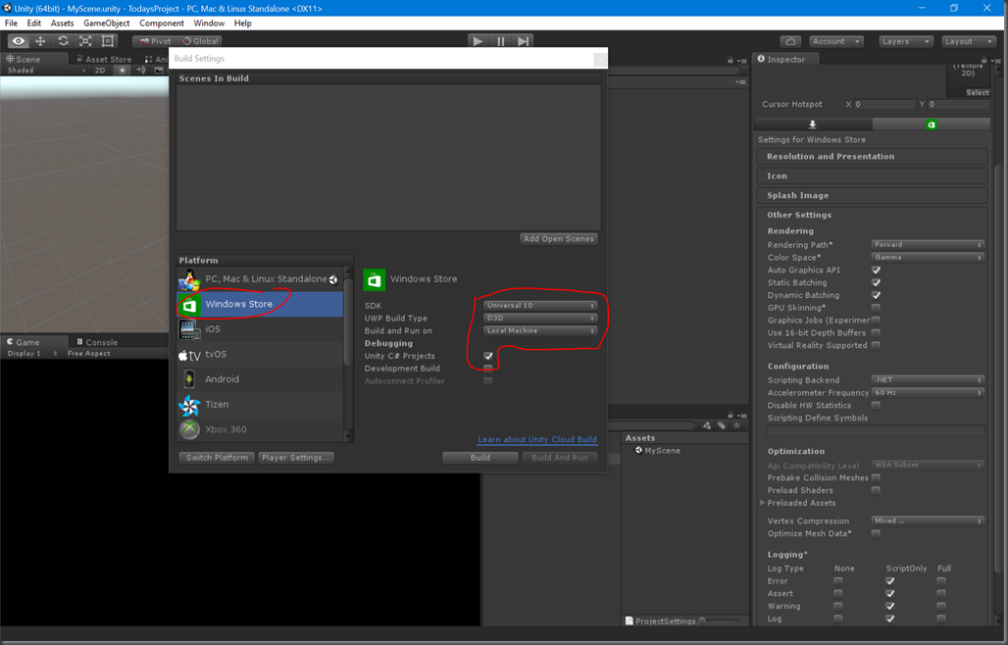The width and height of the screenshot is (1008, 645).
Task: Open the Component menu
Action: click(x=162, y=24)
